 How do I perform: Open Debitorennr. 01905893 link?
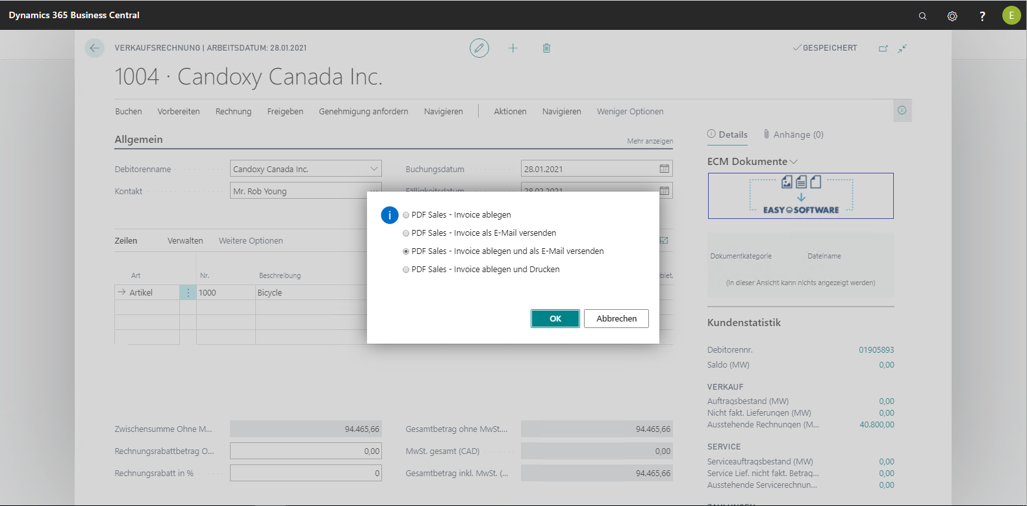pos(876,350)
